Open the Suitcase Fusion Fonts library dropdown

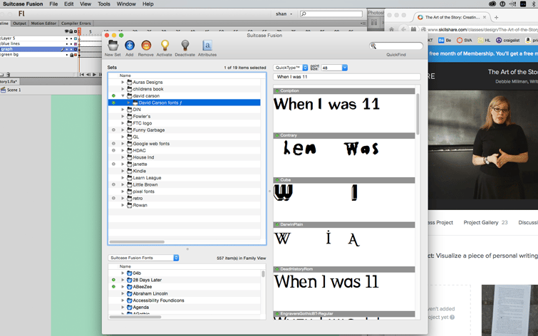pyautogui.click(x=143, y=258)
